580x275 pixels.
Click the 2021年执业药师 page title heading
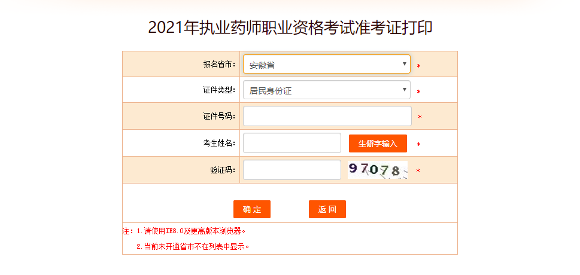coord(290,28)
